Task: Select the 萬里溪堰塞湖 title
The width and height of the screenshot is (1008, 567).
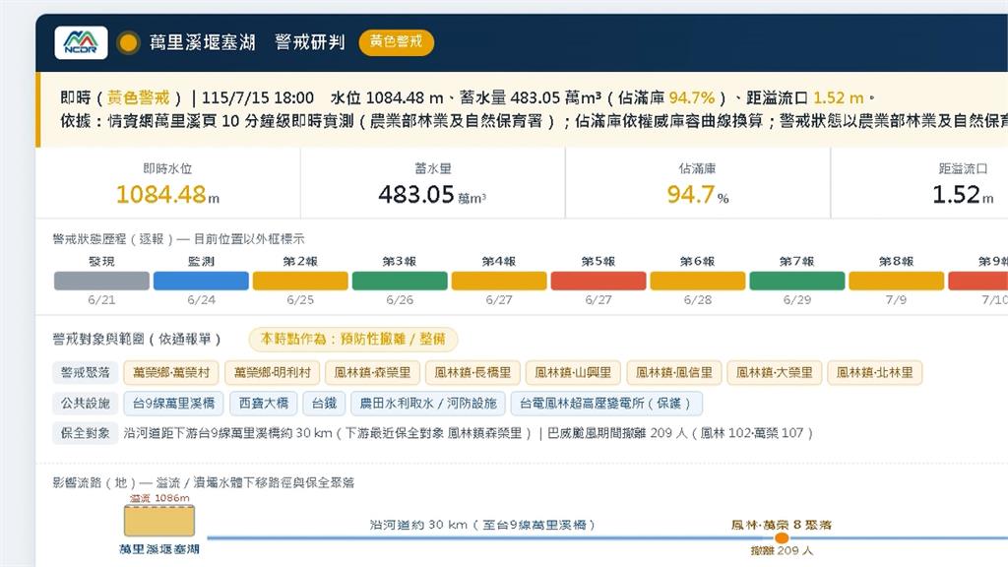Action: (x=203, y=42)
